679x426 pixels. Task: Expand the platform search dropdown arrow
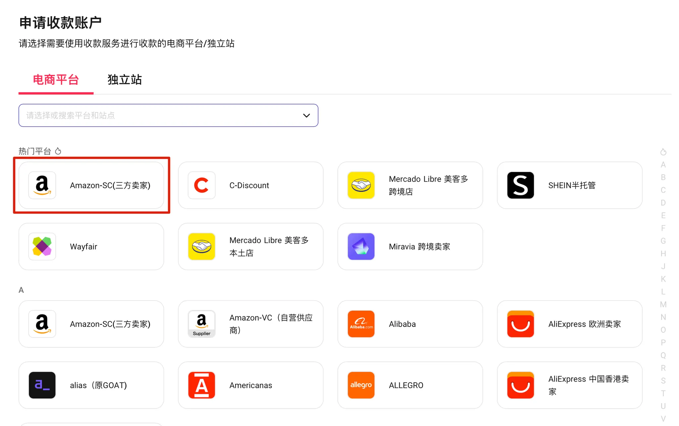coord(306,116)
